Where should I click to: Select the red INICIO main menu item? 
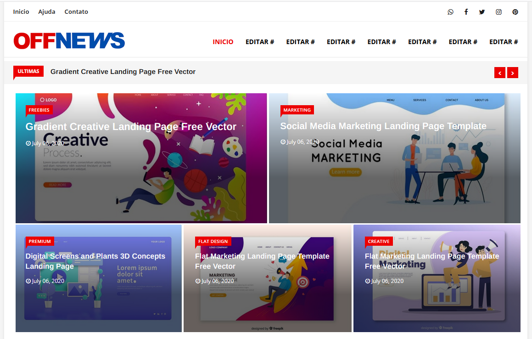[223, 42]
